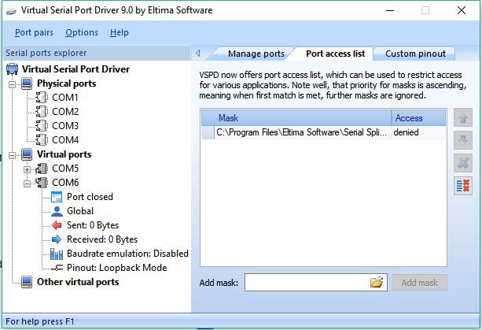The image size is (482, 330).
Task: Select COM5 under Virtual ports
Action: (65, 169)
